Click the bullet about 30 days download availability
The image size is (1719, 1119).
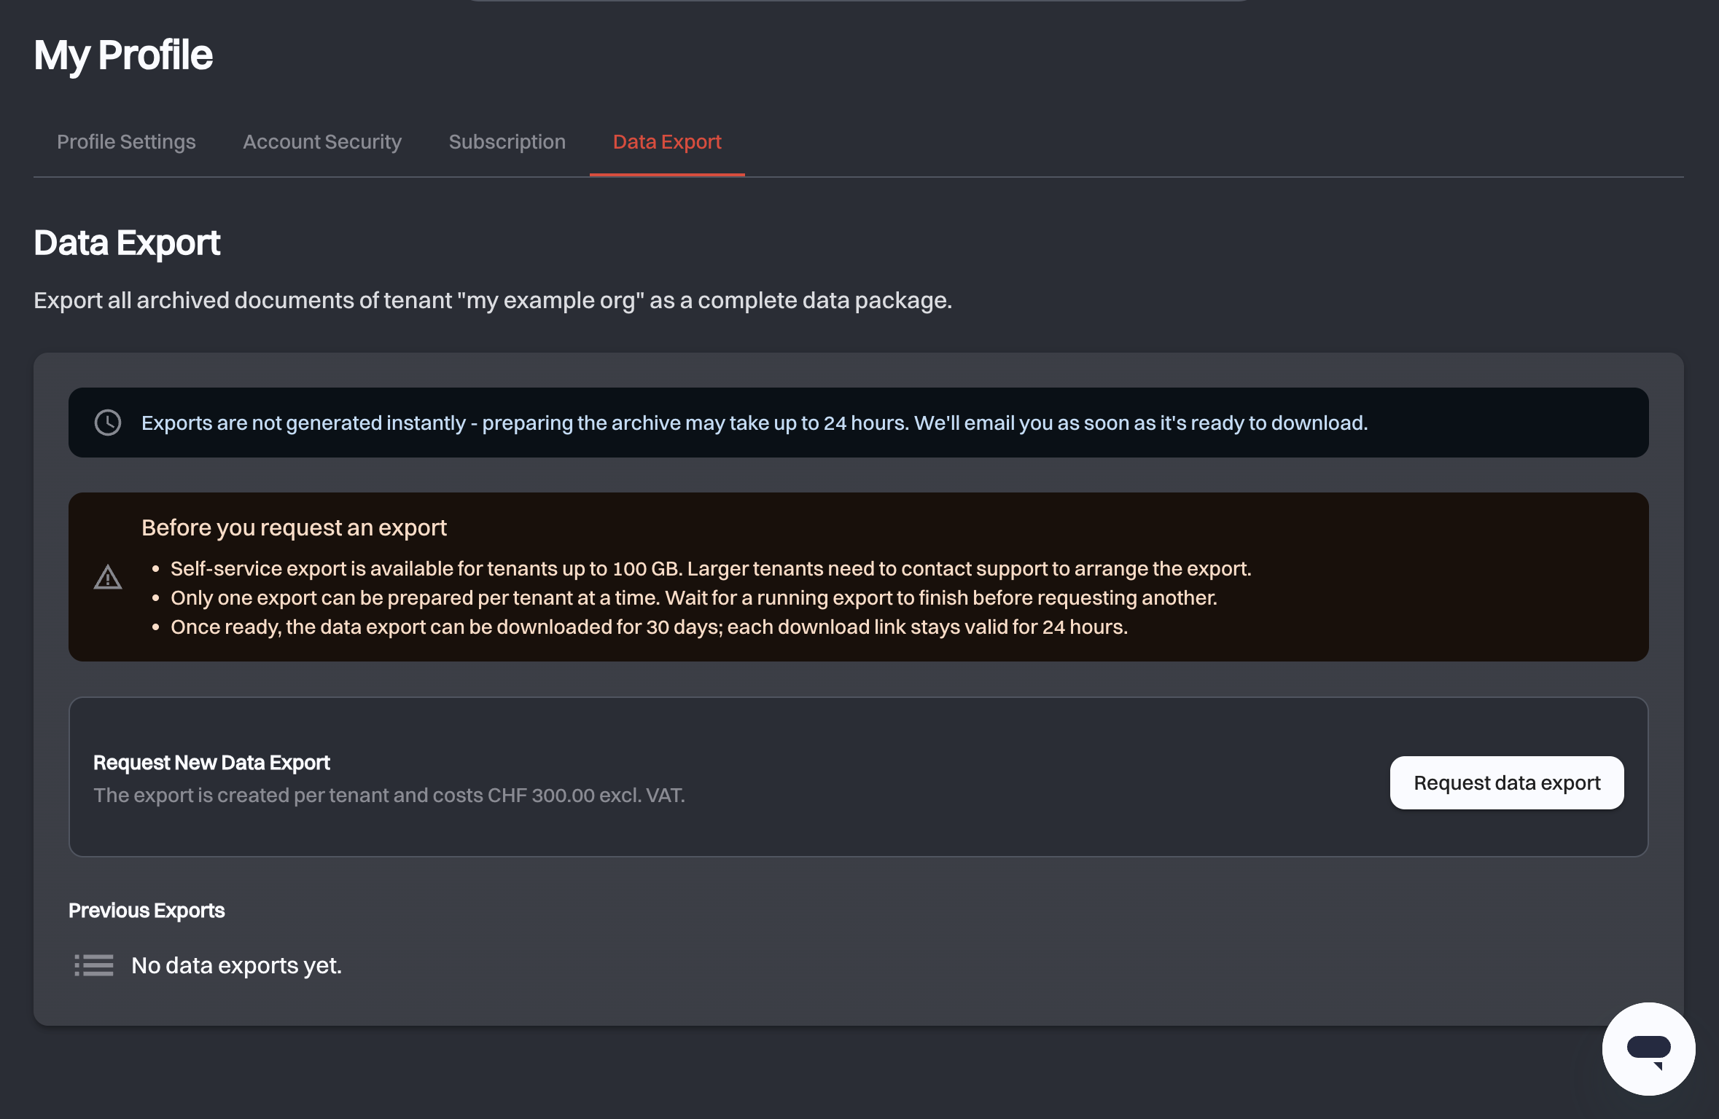click(649, 627)
